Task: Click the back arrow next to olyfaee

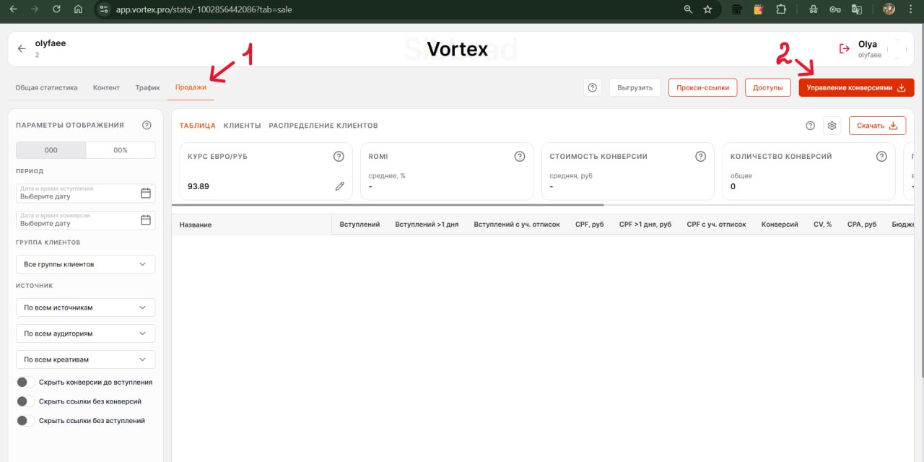Action: [x=22, y=48]
